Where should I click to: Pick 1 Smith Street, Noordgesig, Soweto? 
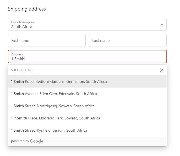[x=53, y=106]
